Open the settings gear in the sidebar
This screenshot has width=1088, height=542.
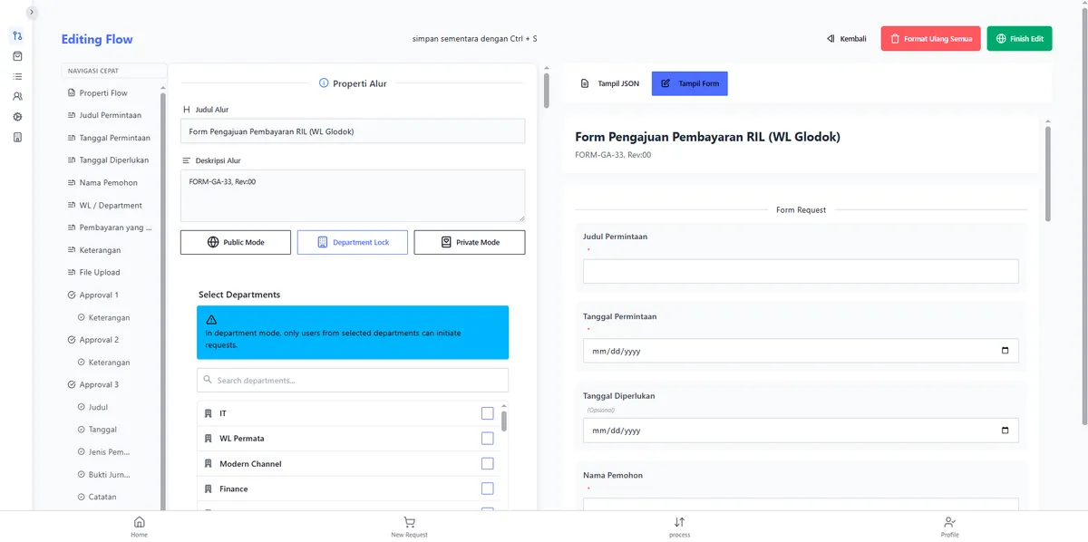(17, 117)
